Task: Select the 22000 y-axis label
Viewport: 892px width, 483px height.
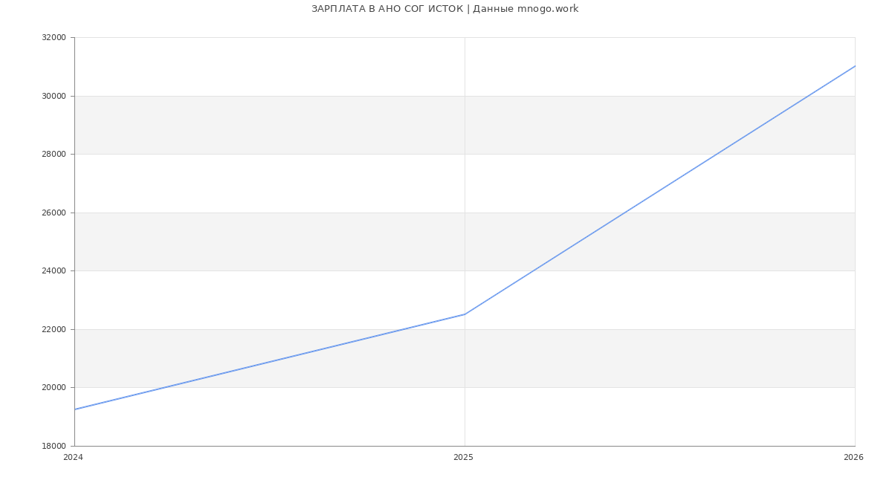Action: [x=54, y=329]
